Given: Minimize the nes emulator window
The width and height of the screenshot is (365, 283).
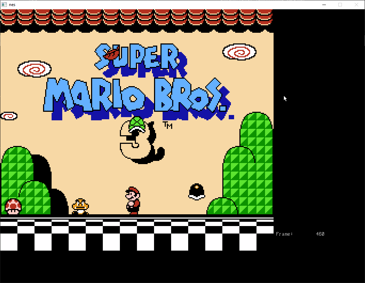Looking at the screenshot, I should click(324, 5).
